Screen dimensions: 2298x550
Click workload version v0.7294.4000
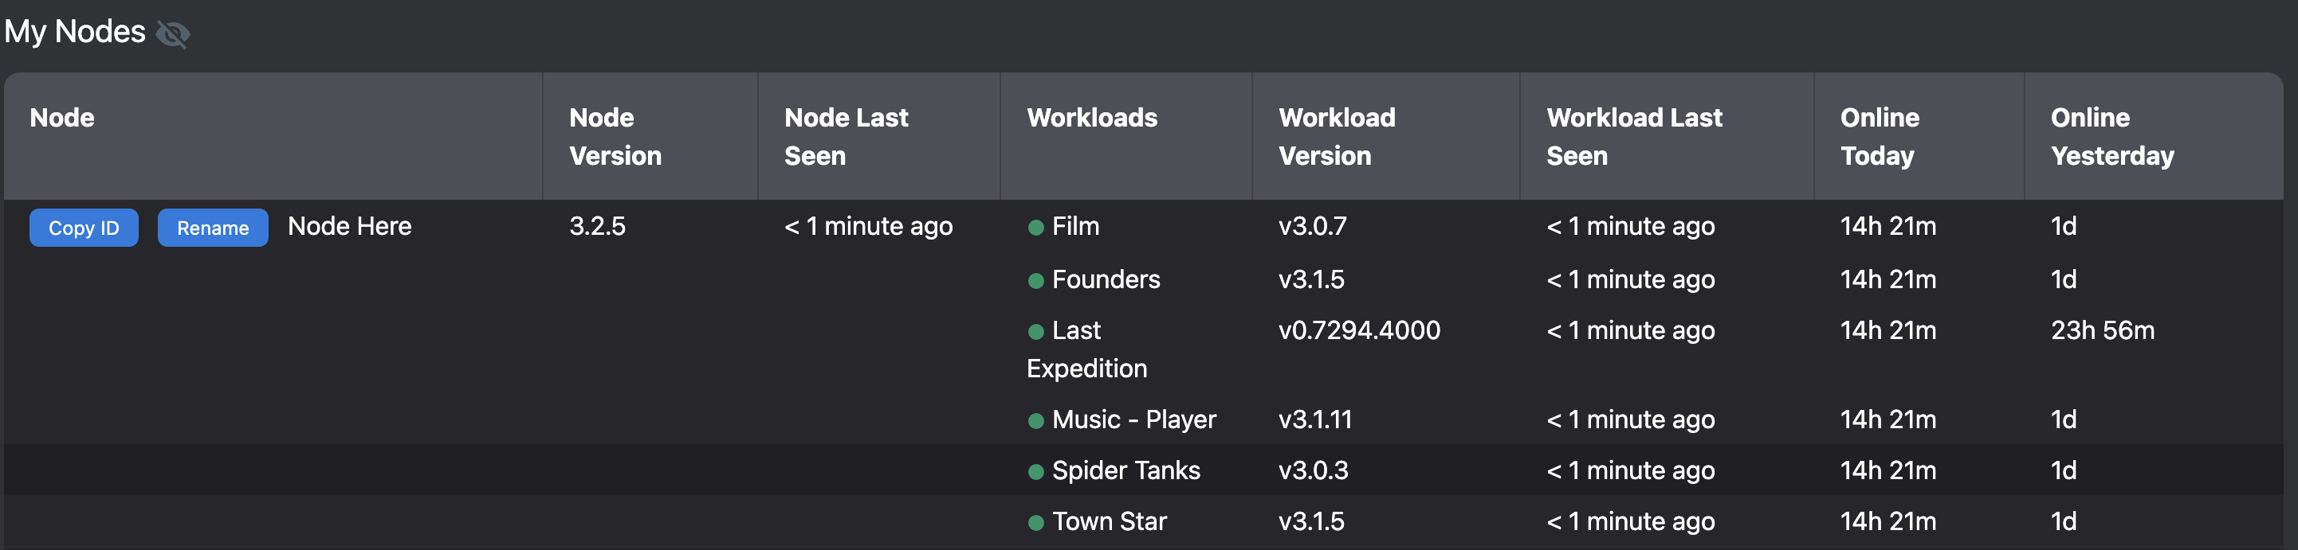[1359, 330]
